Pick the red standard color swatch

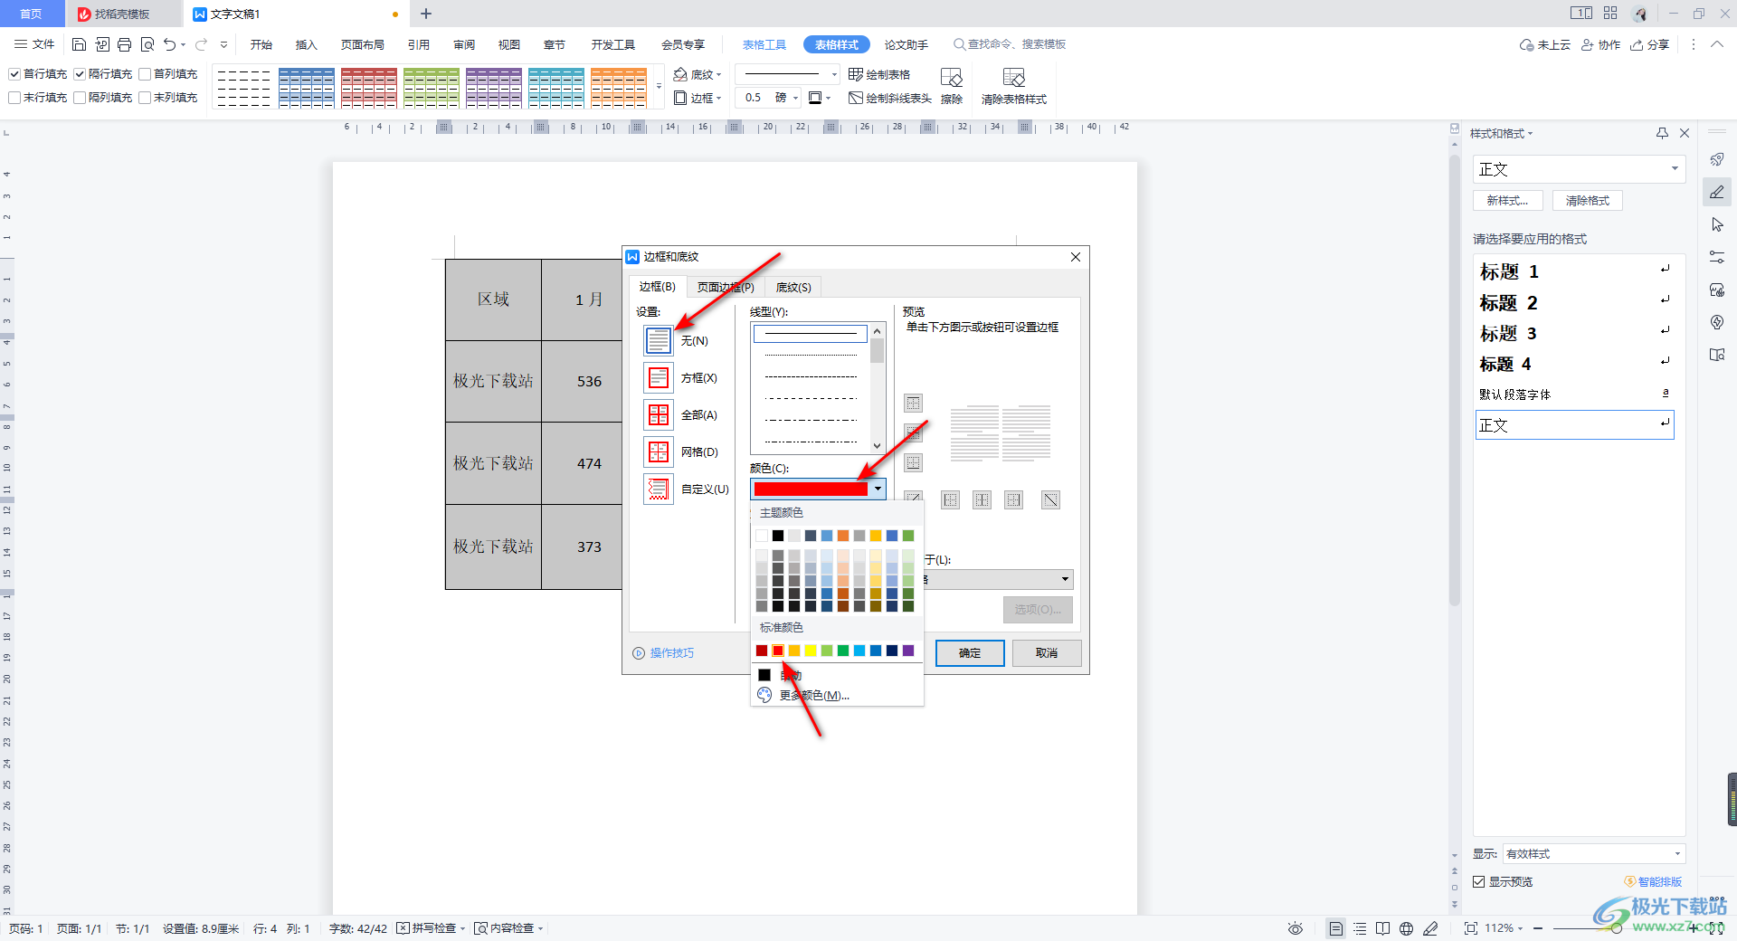778,651
